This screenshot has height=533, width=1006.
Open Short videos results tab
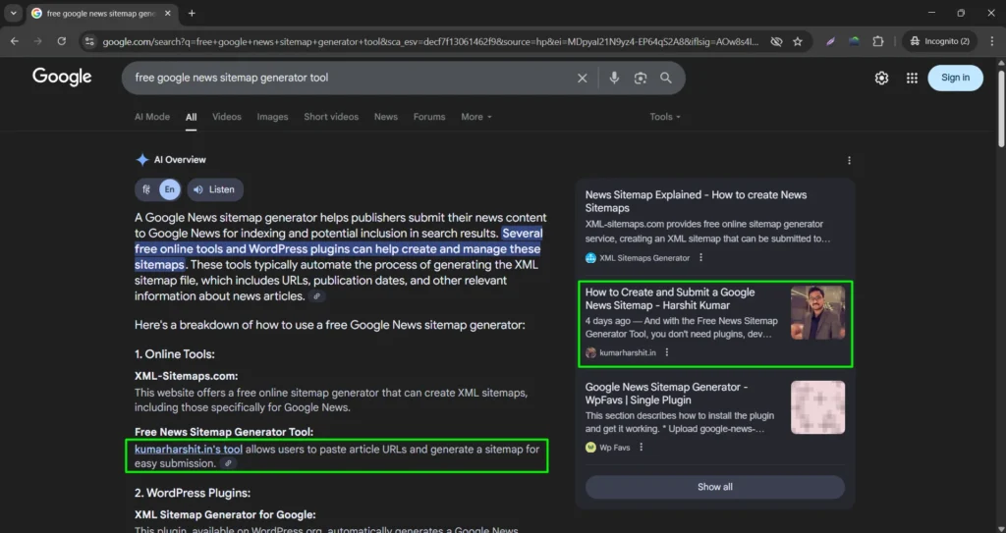[331, 117]
